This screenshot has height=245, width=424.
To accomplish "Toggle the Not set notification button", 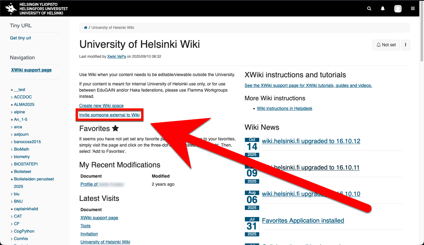I will coord(386,45).
